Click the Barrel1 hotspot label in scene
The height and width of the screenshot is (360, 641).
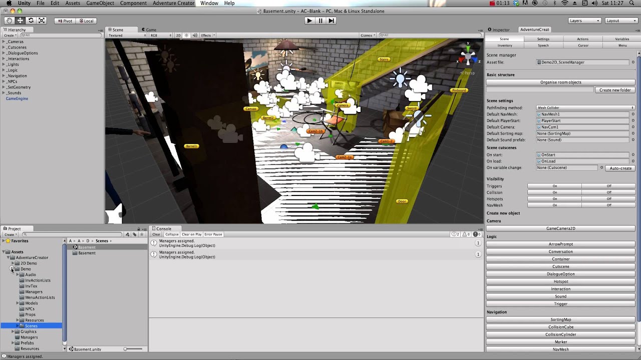[x=191, y=146]
